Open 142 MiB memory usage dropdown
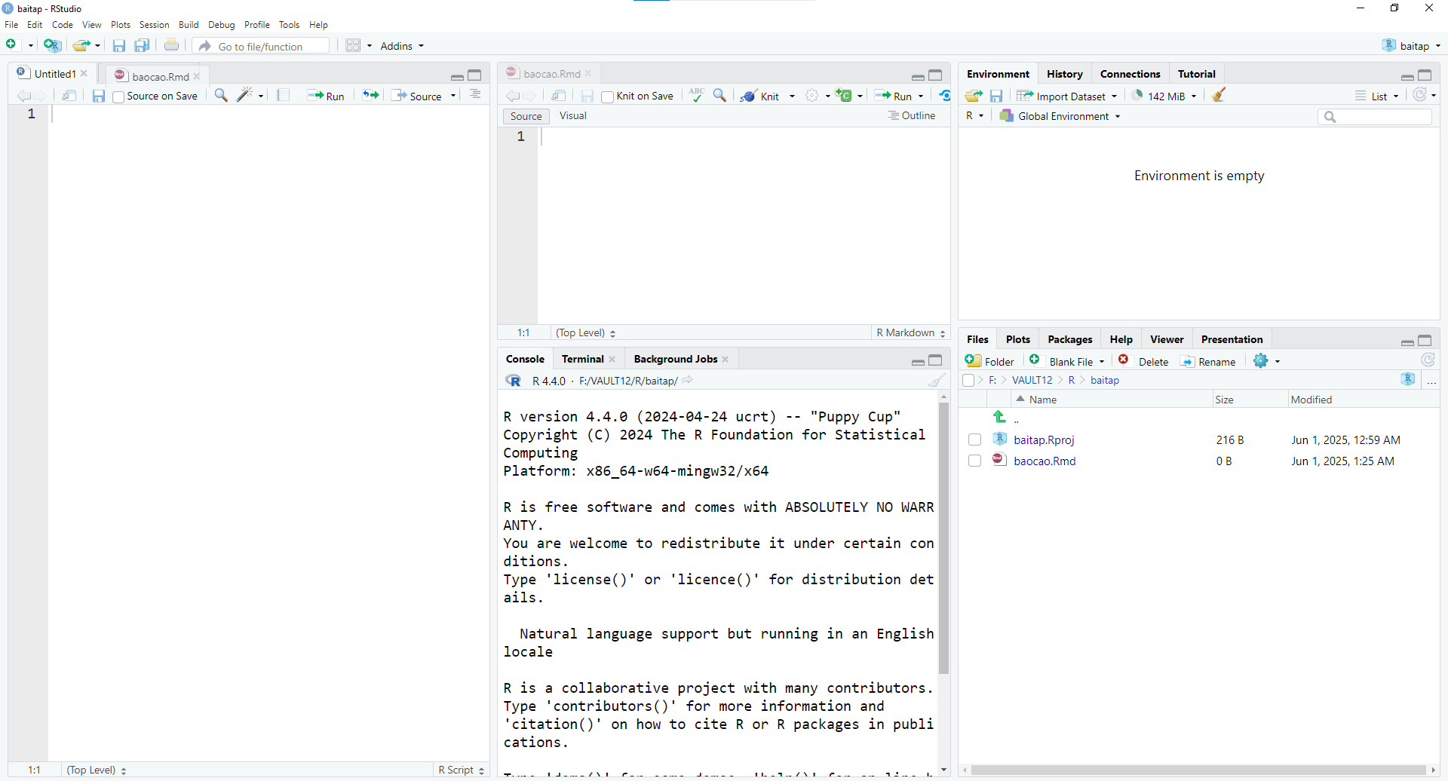This screenshot has height=781, width=1448. click(x=1164, y=96)
